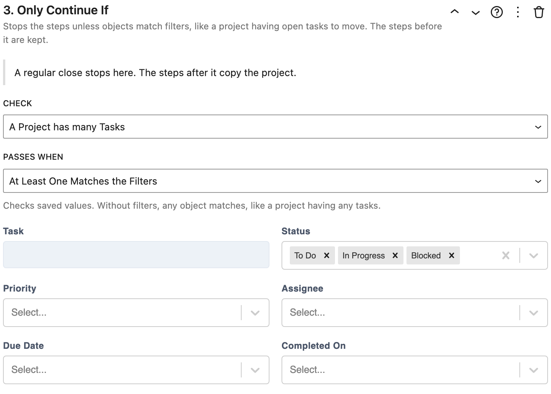Click the Completed On field label
This screenshot has width=551, height=394.
click(314, 346)
